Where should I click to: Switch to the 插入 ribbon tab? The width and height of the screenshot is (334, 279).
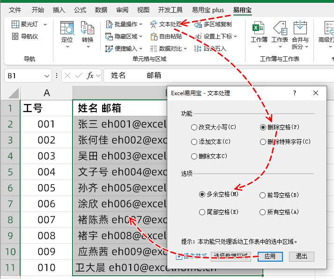point(59,10)
